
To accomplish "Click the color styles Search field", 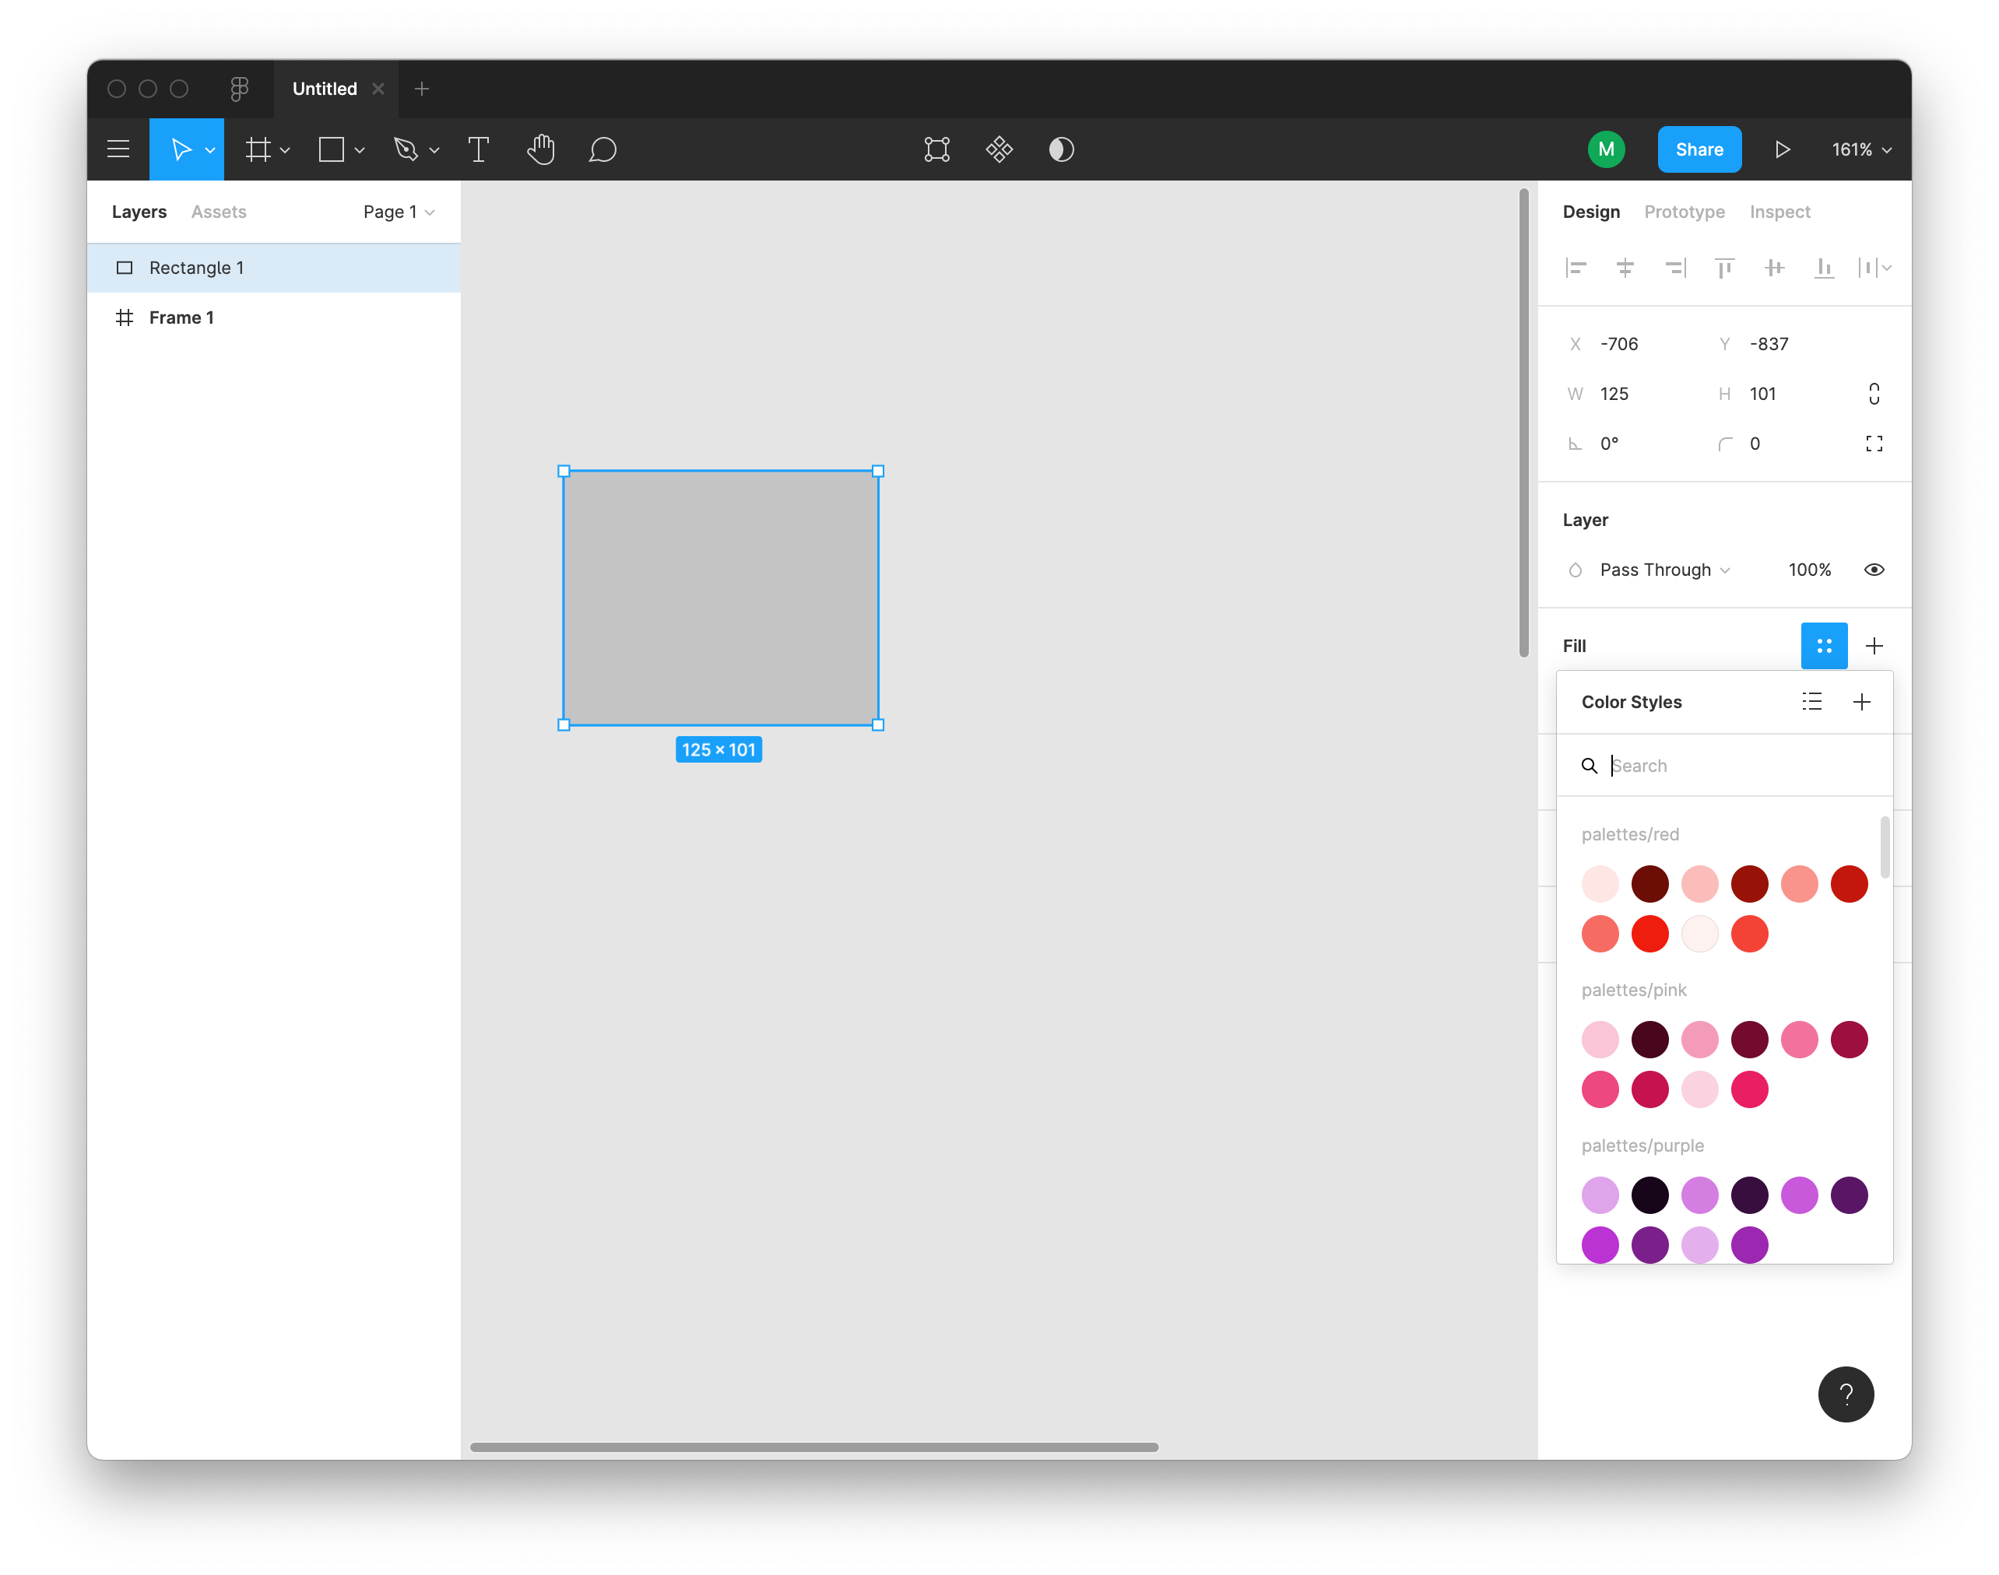I will pos(1734,766).
